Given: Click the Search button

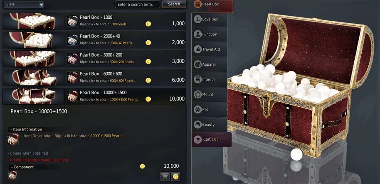Looking at the screenshot, I should tap(174, 4).
